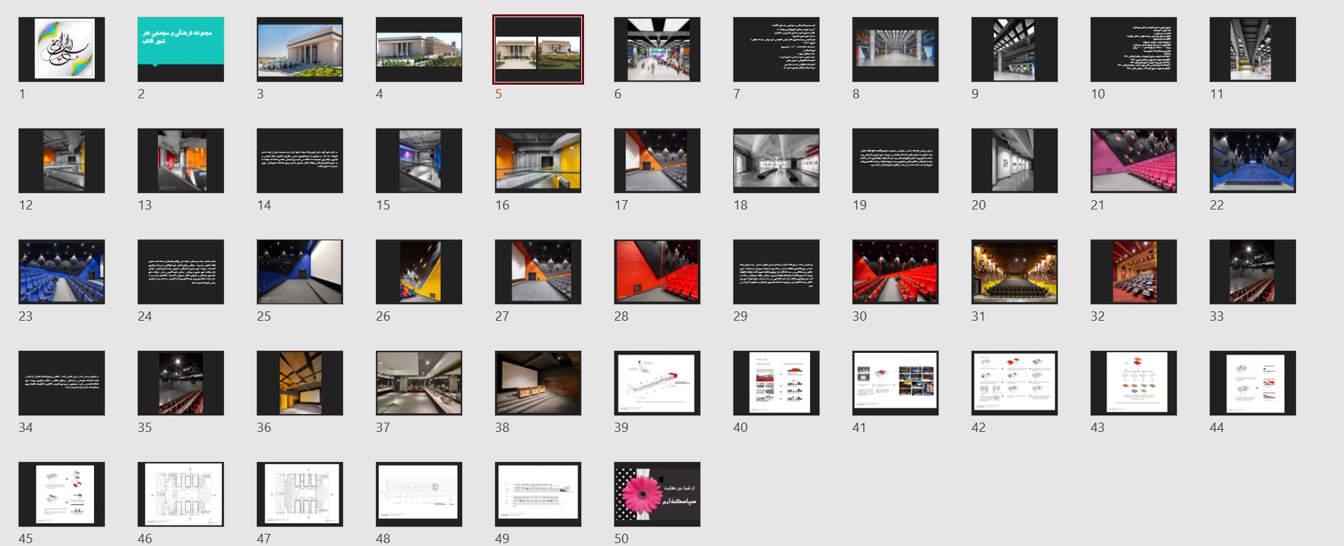Pick slide 31 with the yellow-lit auditorium
Image resolution: width=1344 pixels, height=546 pixels.
coord(1015,272)
